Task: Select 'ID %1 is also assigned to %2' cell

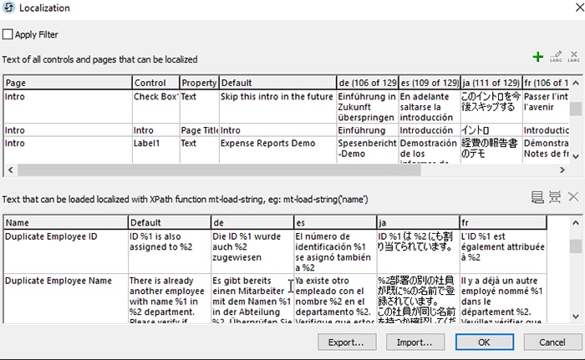Action: click(x=170, y=251)
